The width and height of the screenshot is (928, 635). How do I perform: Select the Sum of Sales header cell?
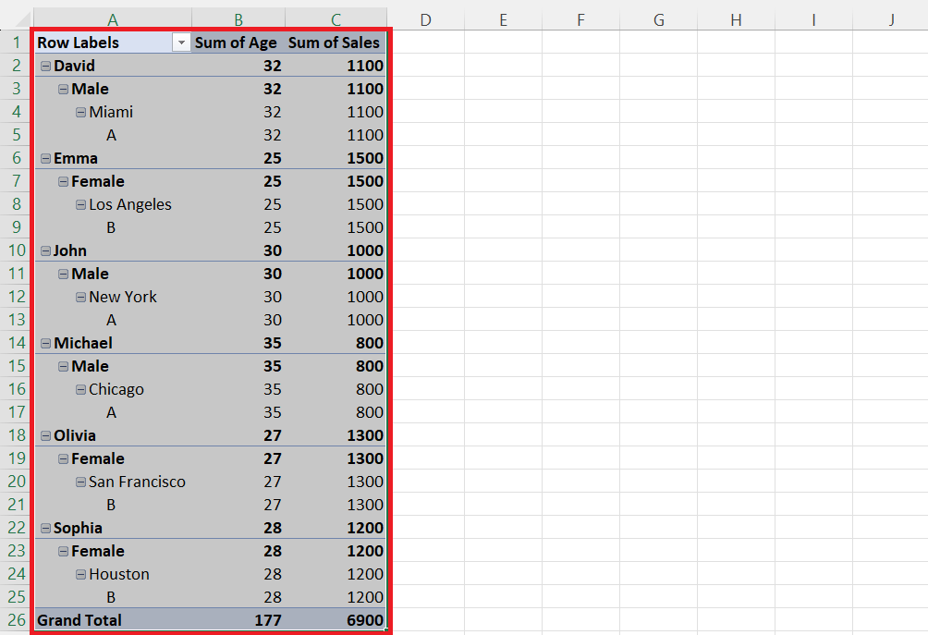pyautogui.click(x=335, y=43)
